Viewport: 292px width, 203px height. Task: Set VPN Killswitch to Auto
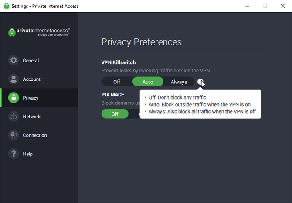point(148,82)
